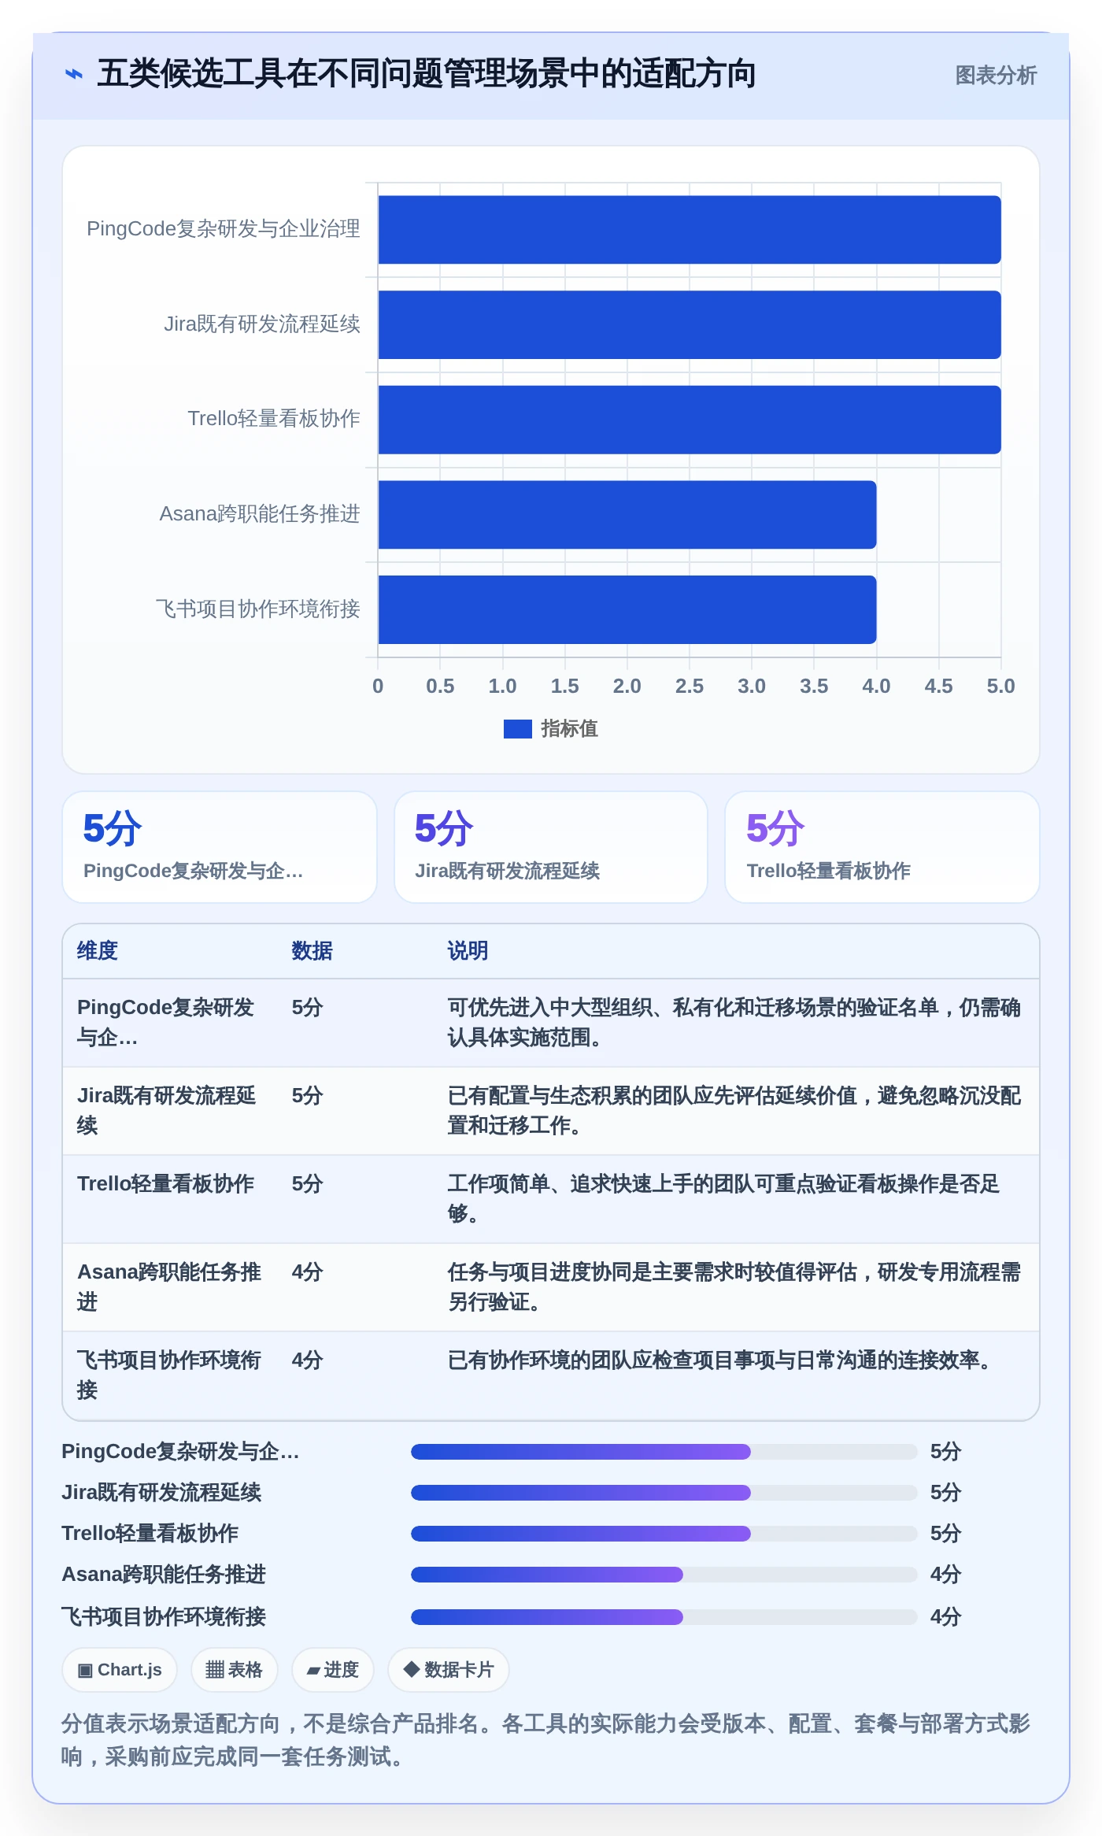The height and width of the screenshot is (1836, 1102).
Task: Click the PingCode复杂研发与企业治理 axis label
Action: point(224,229)
